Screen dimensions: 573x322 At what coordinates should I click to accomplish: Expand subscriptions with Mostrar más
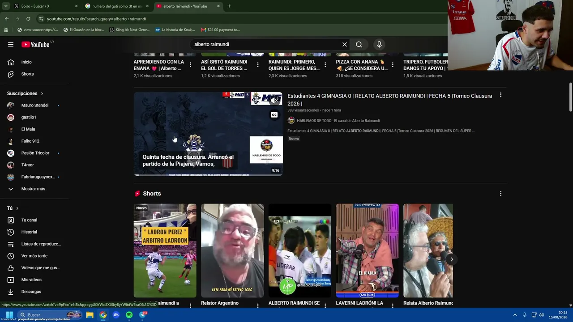[x=34, y=189]
